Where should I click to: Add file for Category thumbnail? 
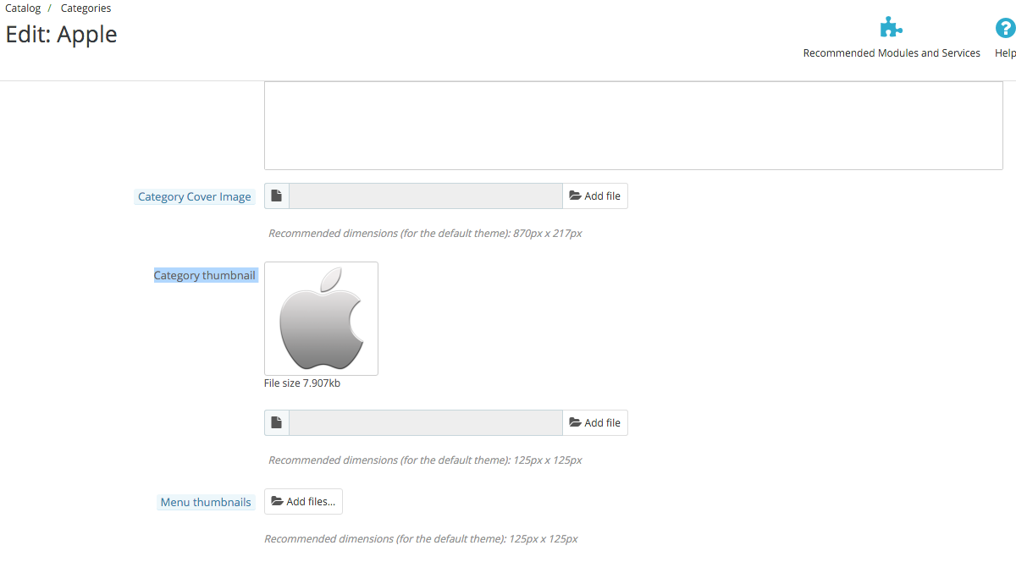[x=595, y=422]
